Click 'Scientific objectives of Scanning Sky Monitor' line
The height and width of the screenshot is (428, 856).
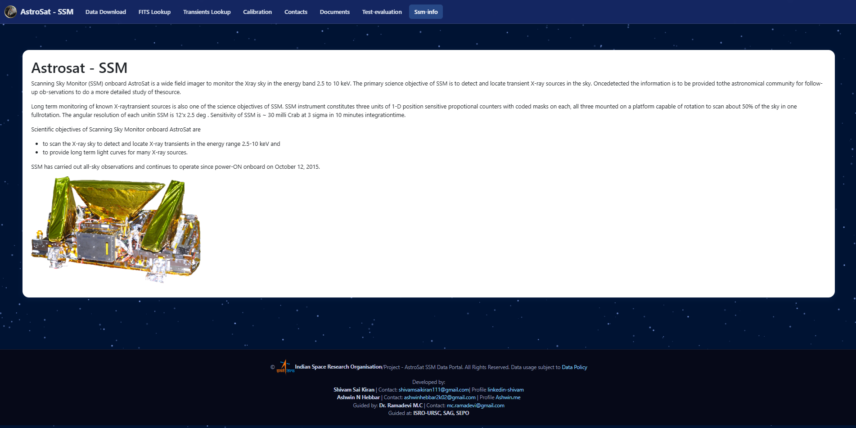pos(116,130)
